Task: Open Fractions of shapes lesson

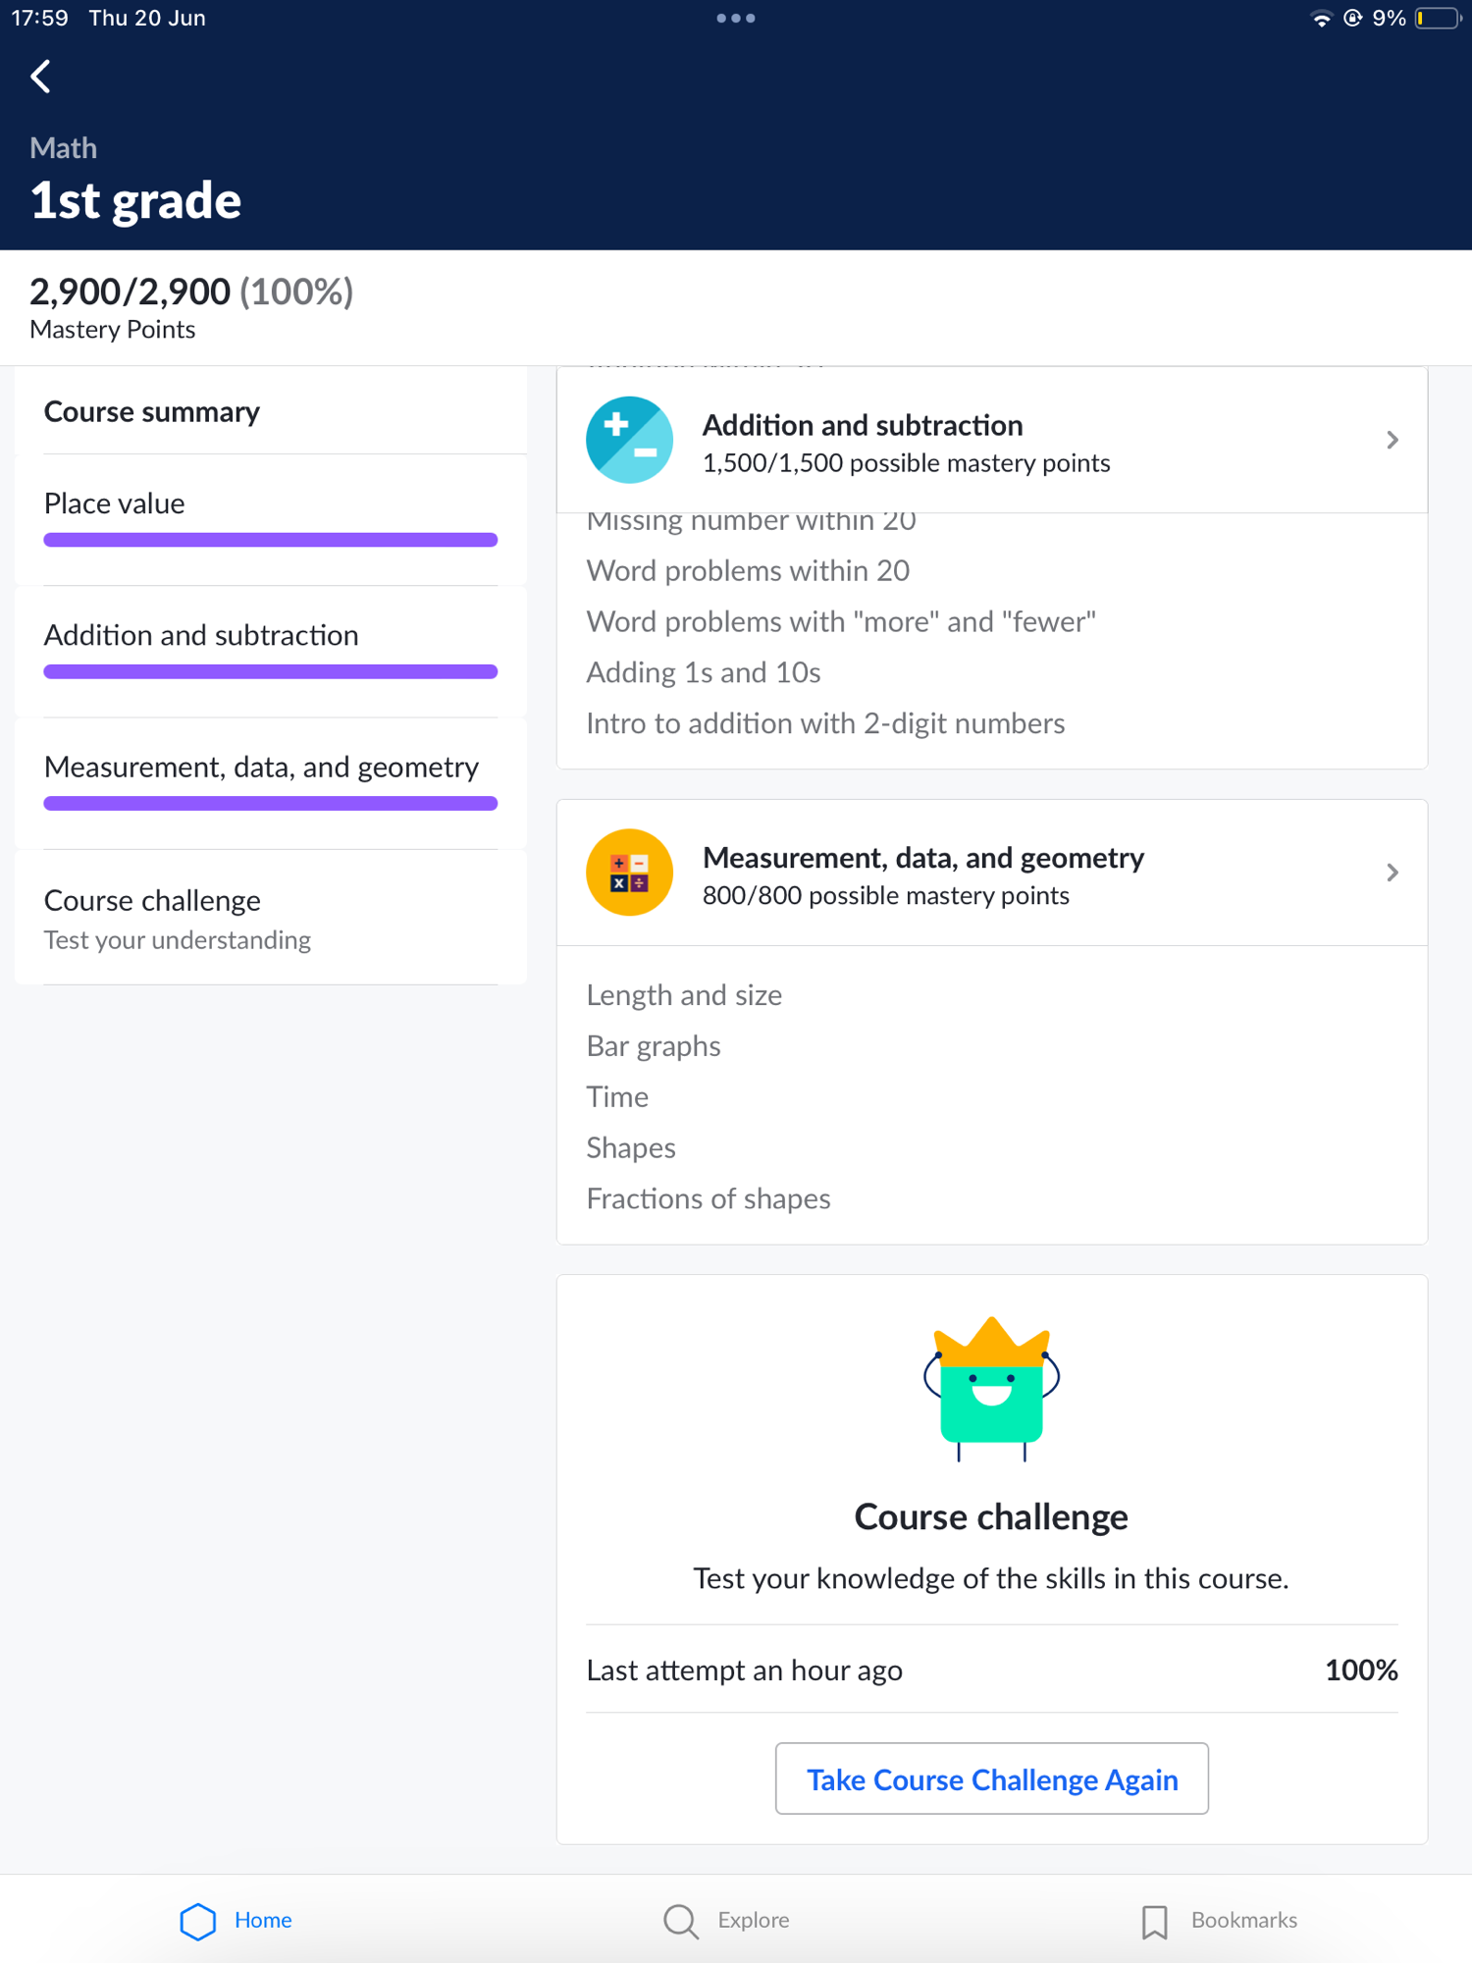Action: [709, 1199]
